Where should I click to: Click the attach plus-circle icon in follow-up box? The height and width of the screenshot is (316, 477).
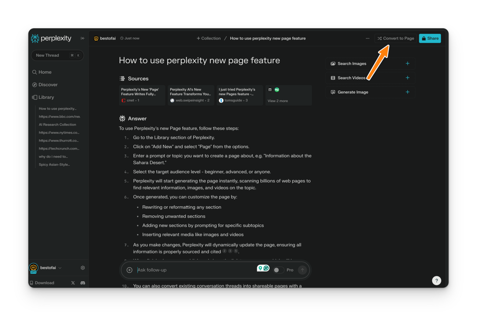(x=130, y=270)
